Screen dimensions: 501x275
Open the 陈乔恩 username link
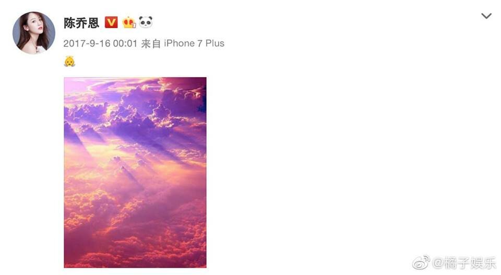pos(81,23)
